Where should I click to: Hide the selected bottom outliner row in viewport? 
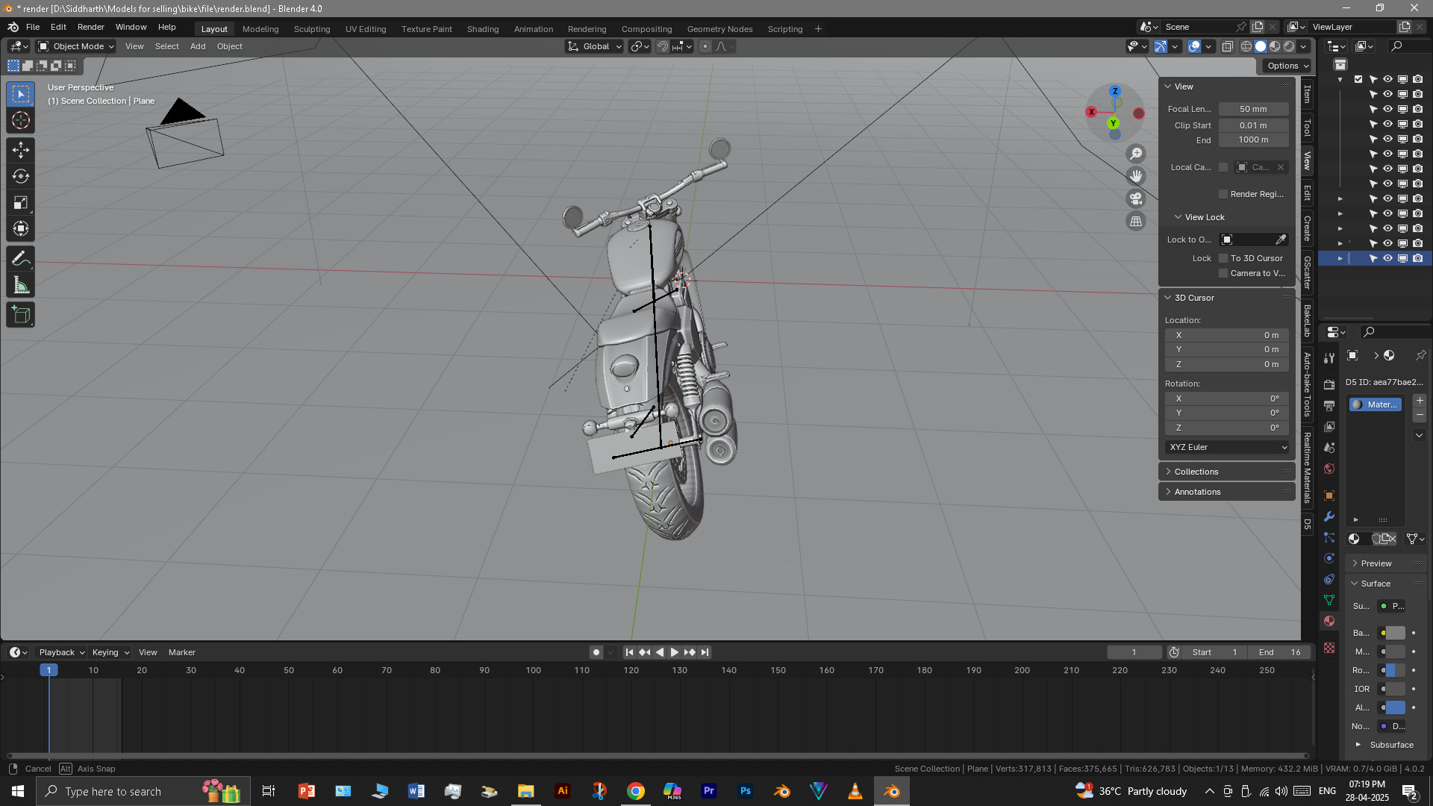click(1388, 258)
